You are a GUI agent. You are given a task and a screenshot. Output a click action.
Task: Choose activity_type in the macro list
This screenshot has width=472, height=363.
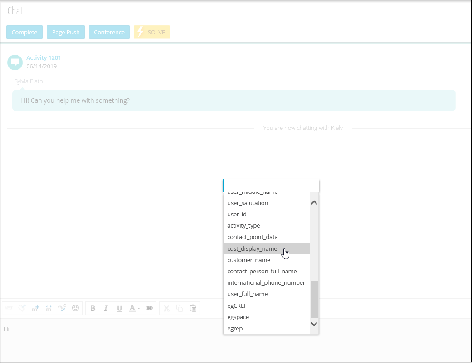[267, 226]
